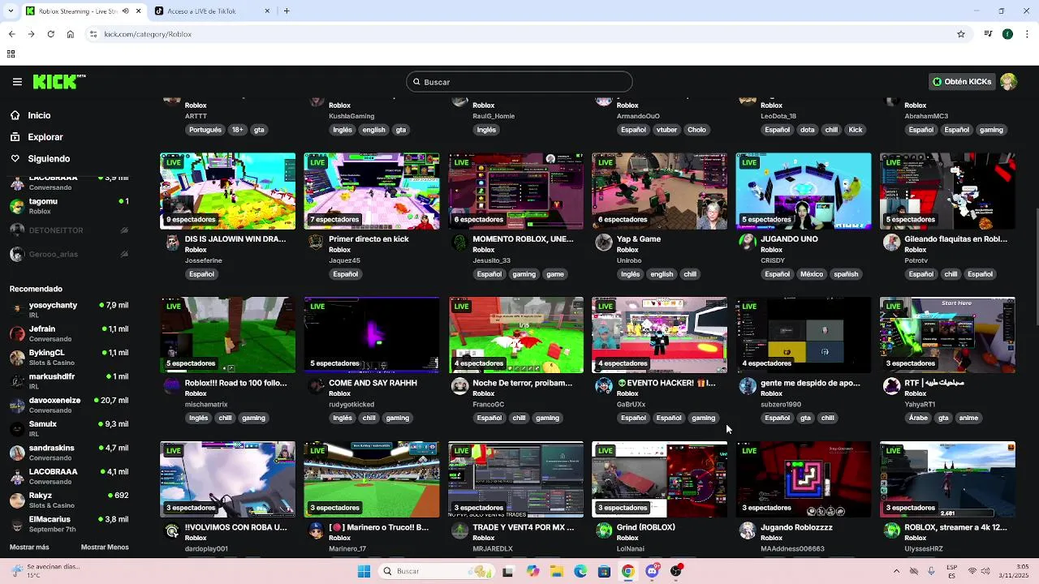Open COME AND SAY RAHHH stream title

click(x=373, y=383)
